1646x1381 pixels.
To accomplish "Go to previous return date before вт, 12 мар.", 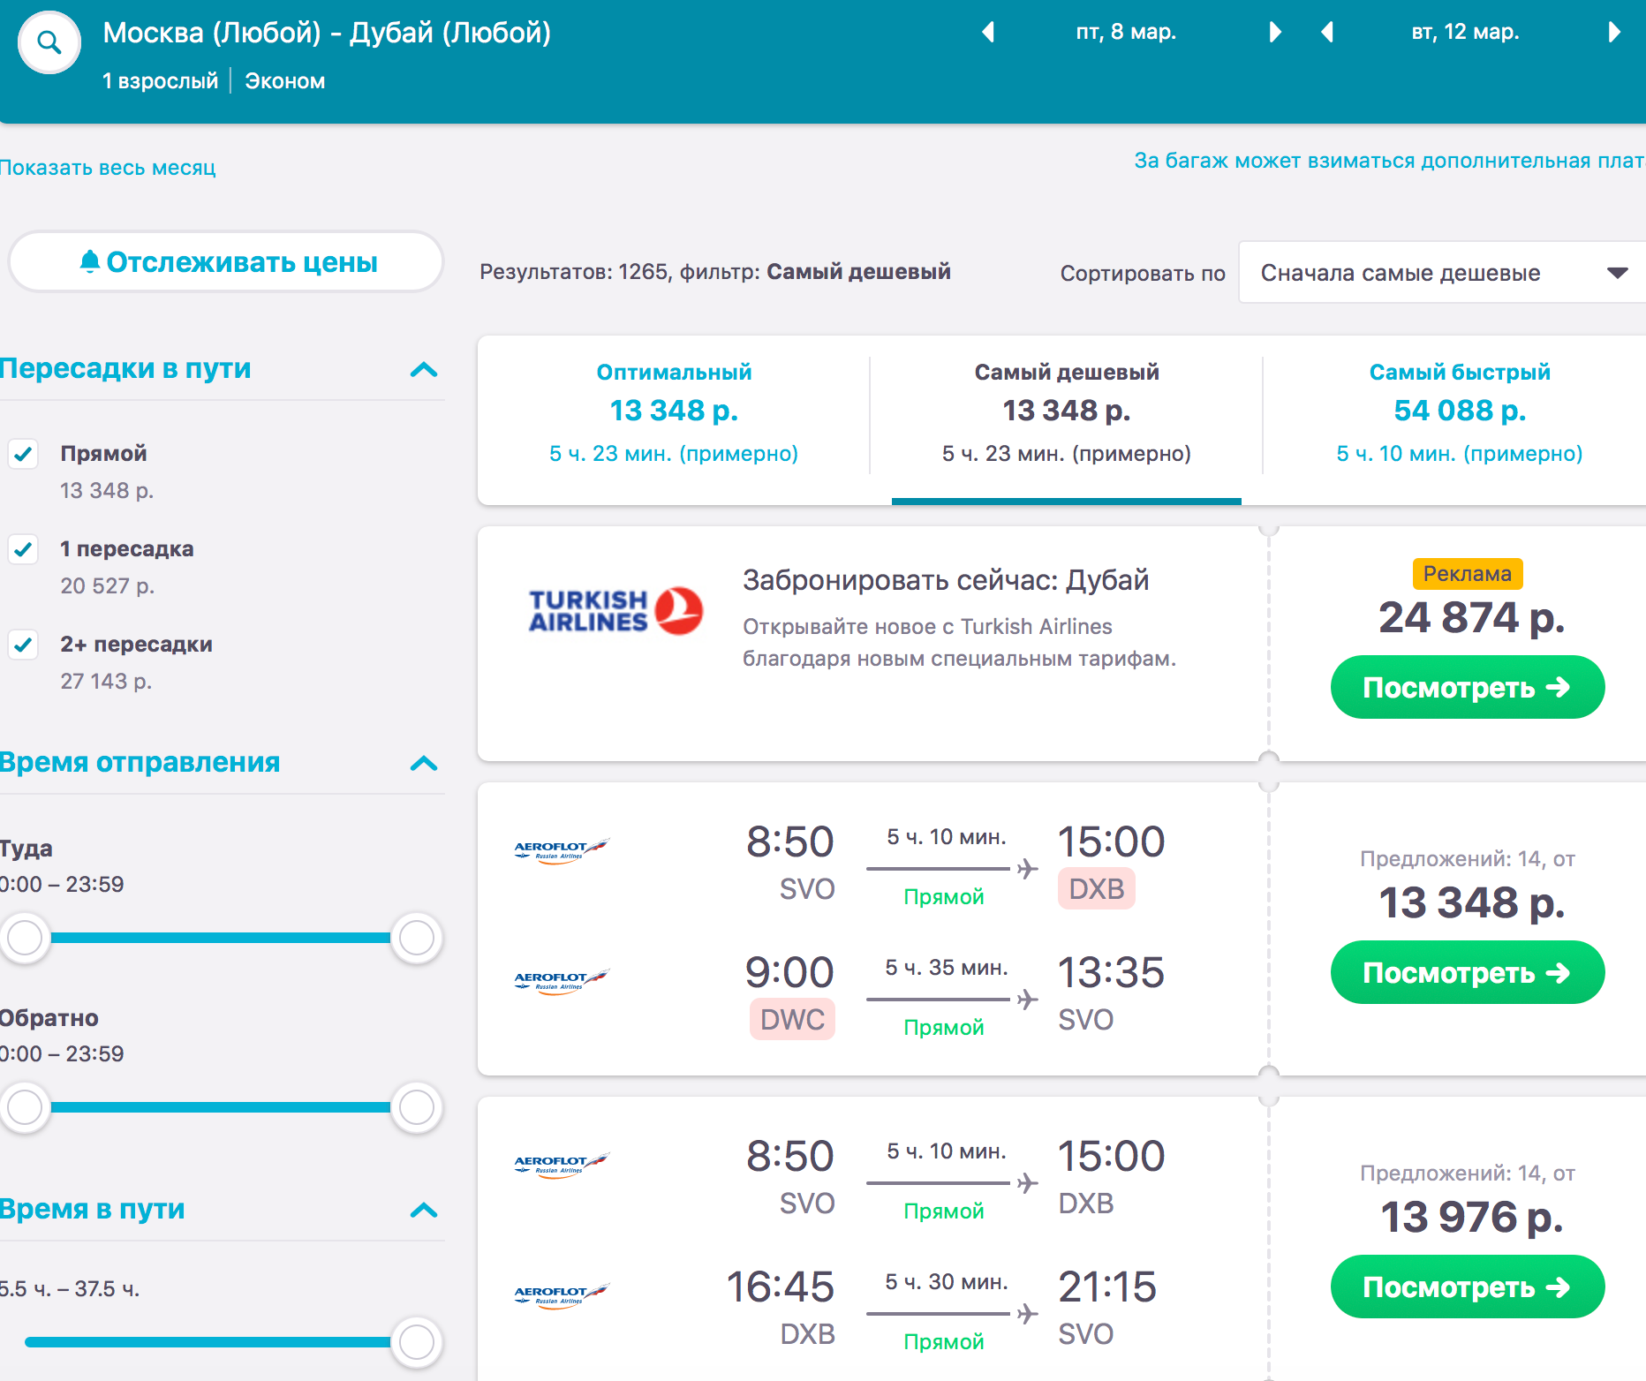I will [x=1326, y=33].
